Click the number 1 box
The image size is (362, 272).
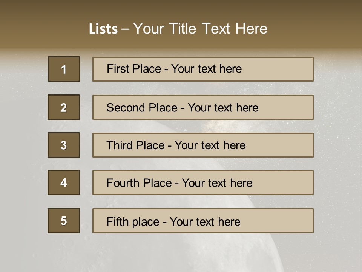(x=64, y=69)
